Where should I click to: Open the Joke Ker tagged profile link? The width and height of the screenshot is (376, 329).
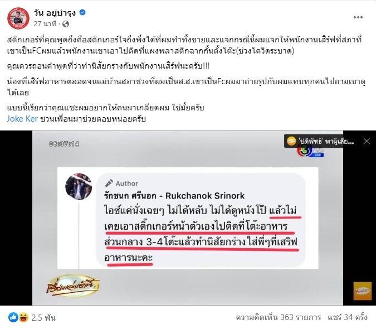(x=22, y=119)
